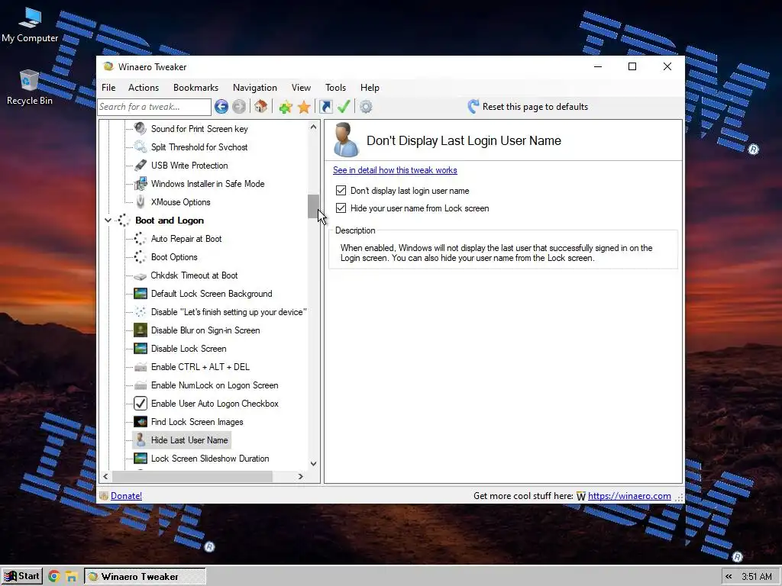Open File Explorer taskbar icon
Viewport: 782px width, 586px height.
point(71,577)
